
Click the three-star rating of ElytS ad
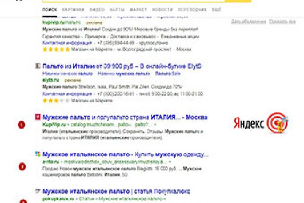[x=56, y=101]
